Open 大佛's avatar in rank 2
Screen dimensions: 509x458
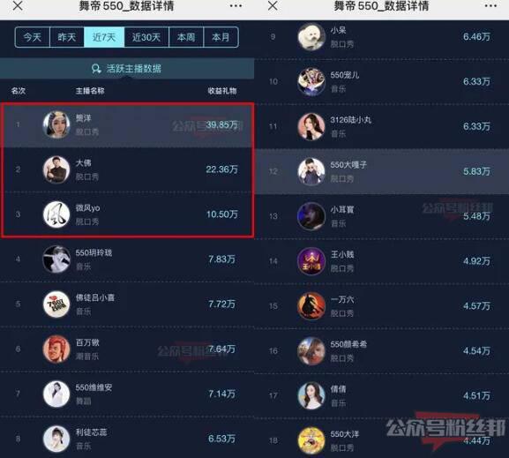[x=56, y=169]
